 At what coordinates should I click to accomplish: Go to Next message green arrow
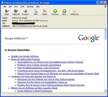tap(64, 12)
